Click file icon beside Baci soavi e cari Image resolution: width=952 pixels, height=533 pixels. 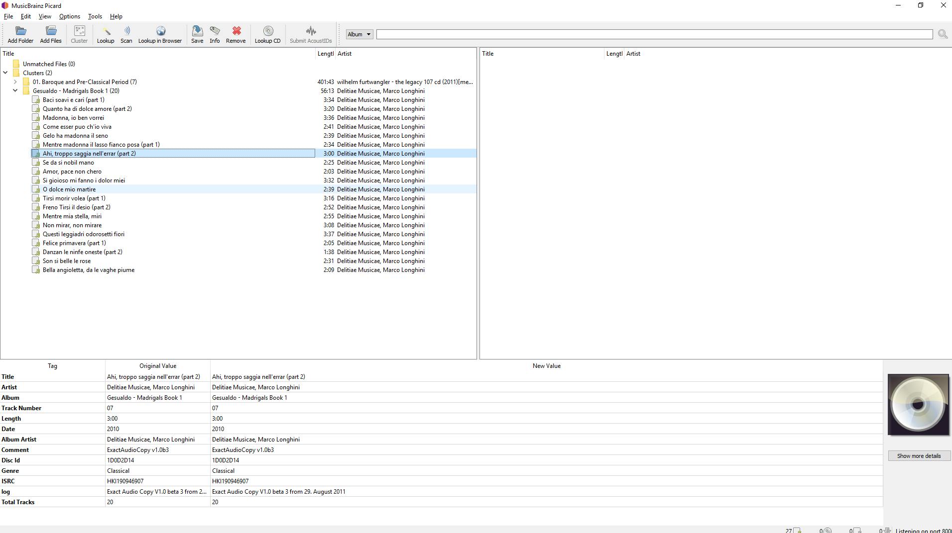(x=36, y=99)
